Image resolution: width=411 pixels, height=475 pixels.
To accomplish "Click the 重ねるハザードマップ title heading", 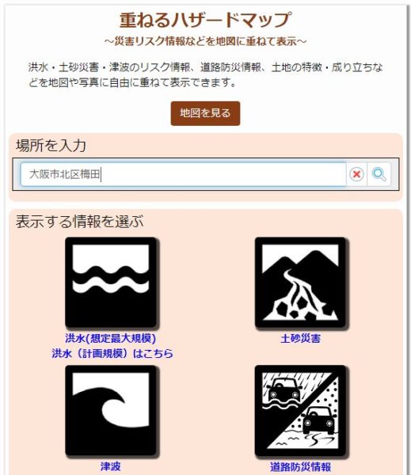I will click(205, 20).
